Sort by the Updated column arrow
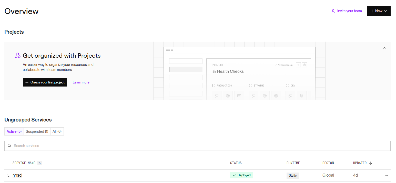The width and height of the screenshot is (396, 183). (x=371, y=163)
